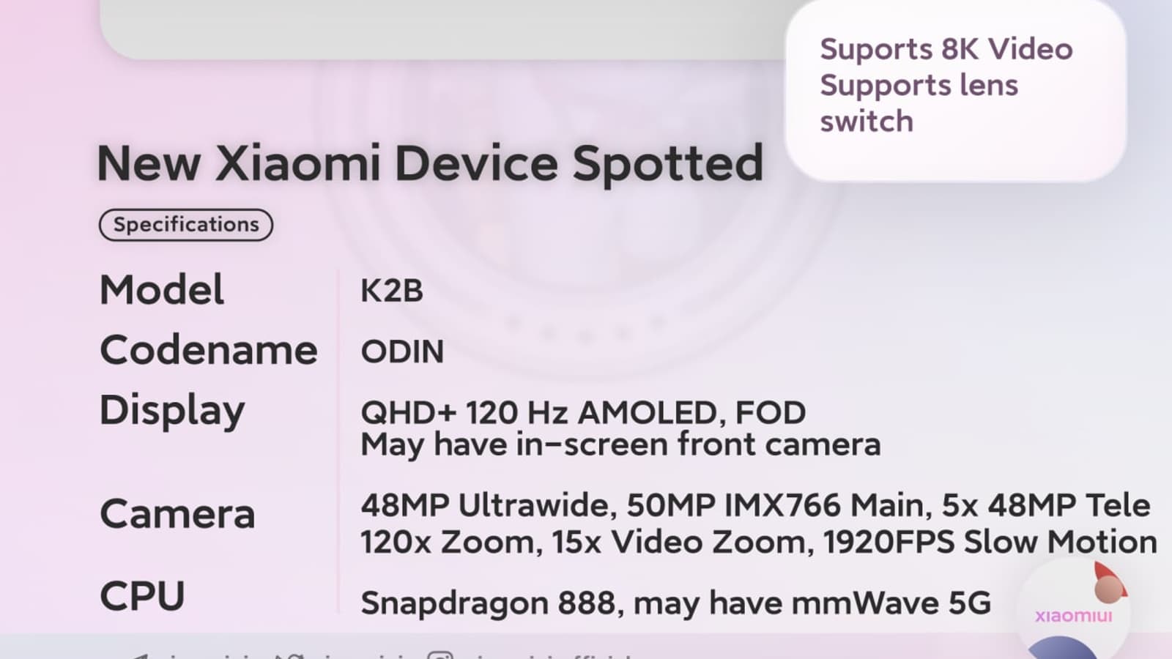Viewport: 1172px width, 659px height.
Task: Click the Model row label
Action: point(162,289)
